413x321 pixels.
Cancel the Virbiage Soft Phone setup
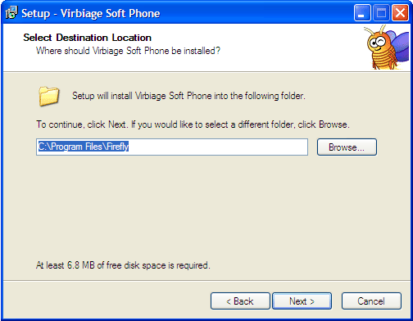(x=371, y=301)
